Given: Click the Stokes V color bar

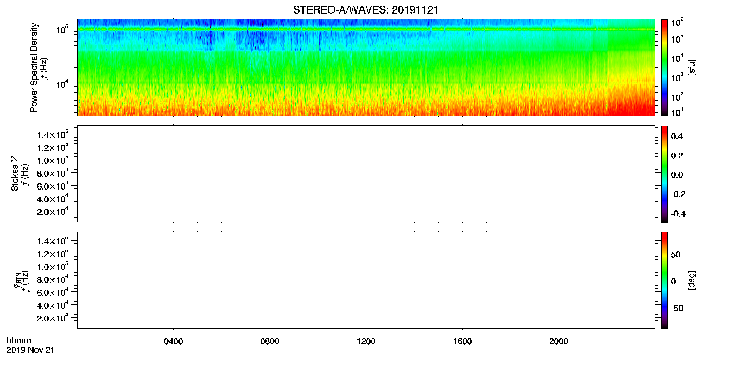Looking at the screenshot, I should tap(665, 174).
